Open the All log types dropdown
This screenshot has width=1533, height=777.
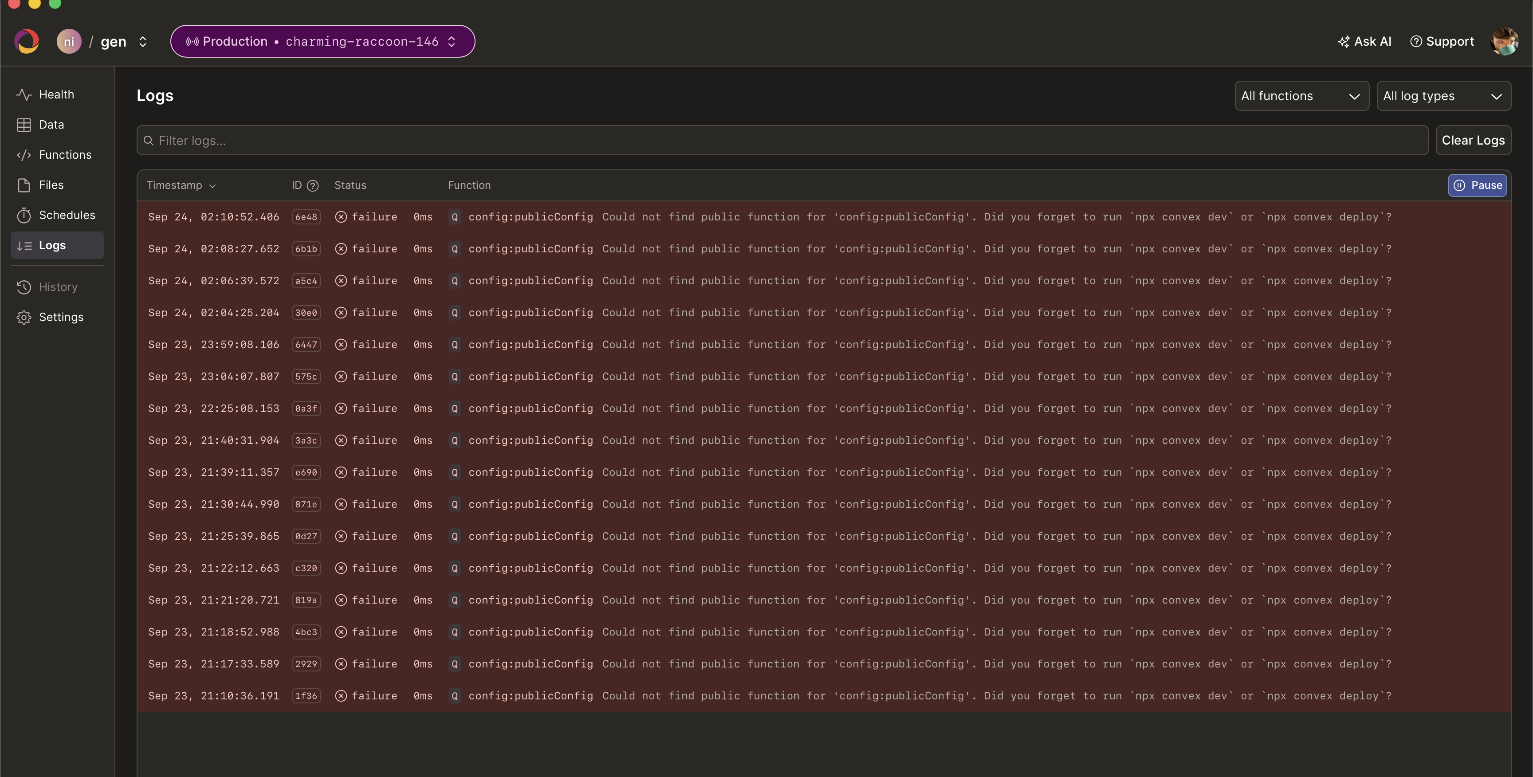1444,96
